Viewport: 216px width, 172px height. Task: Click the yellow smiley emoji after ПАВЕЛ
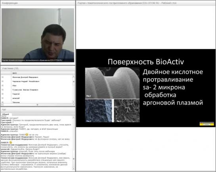click(11, 142)
